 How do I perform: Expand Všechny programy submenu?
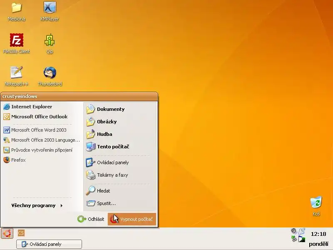click(x=37, y=205)
